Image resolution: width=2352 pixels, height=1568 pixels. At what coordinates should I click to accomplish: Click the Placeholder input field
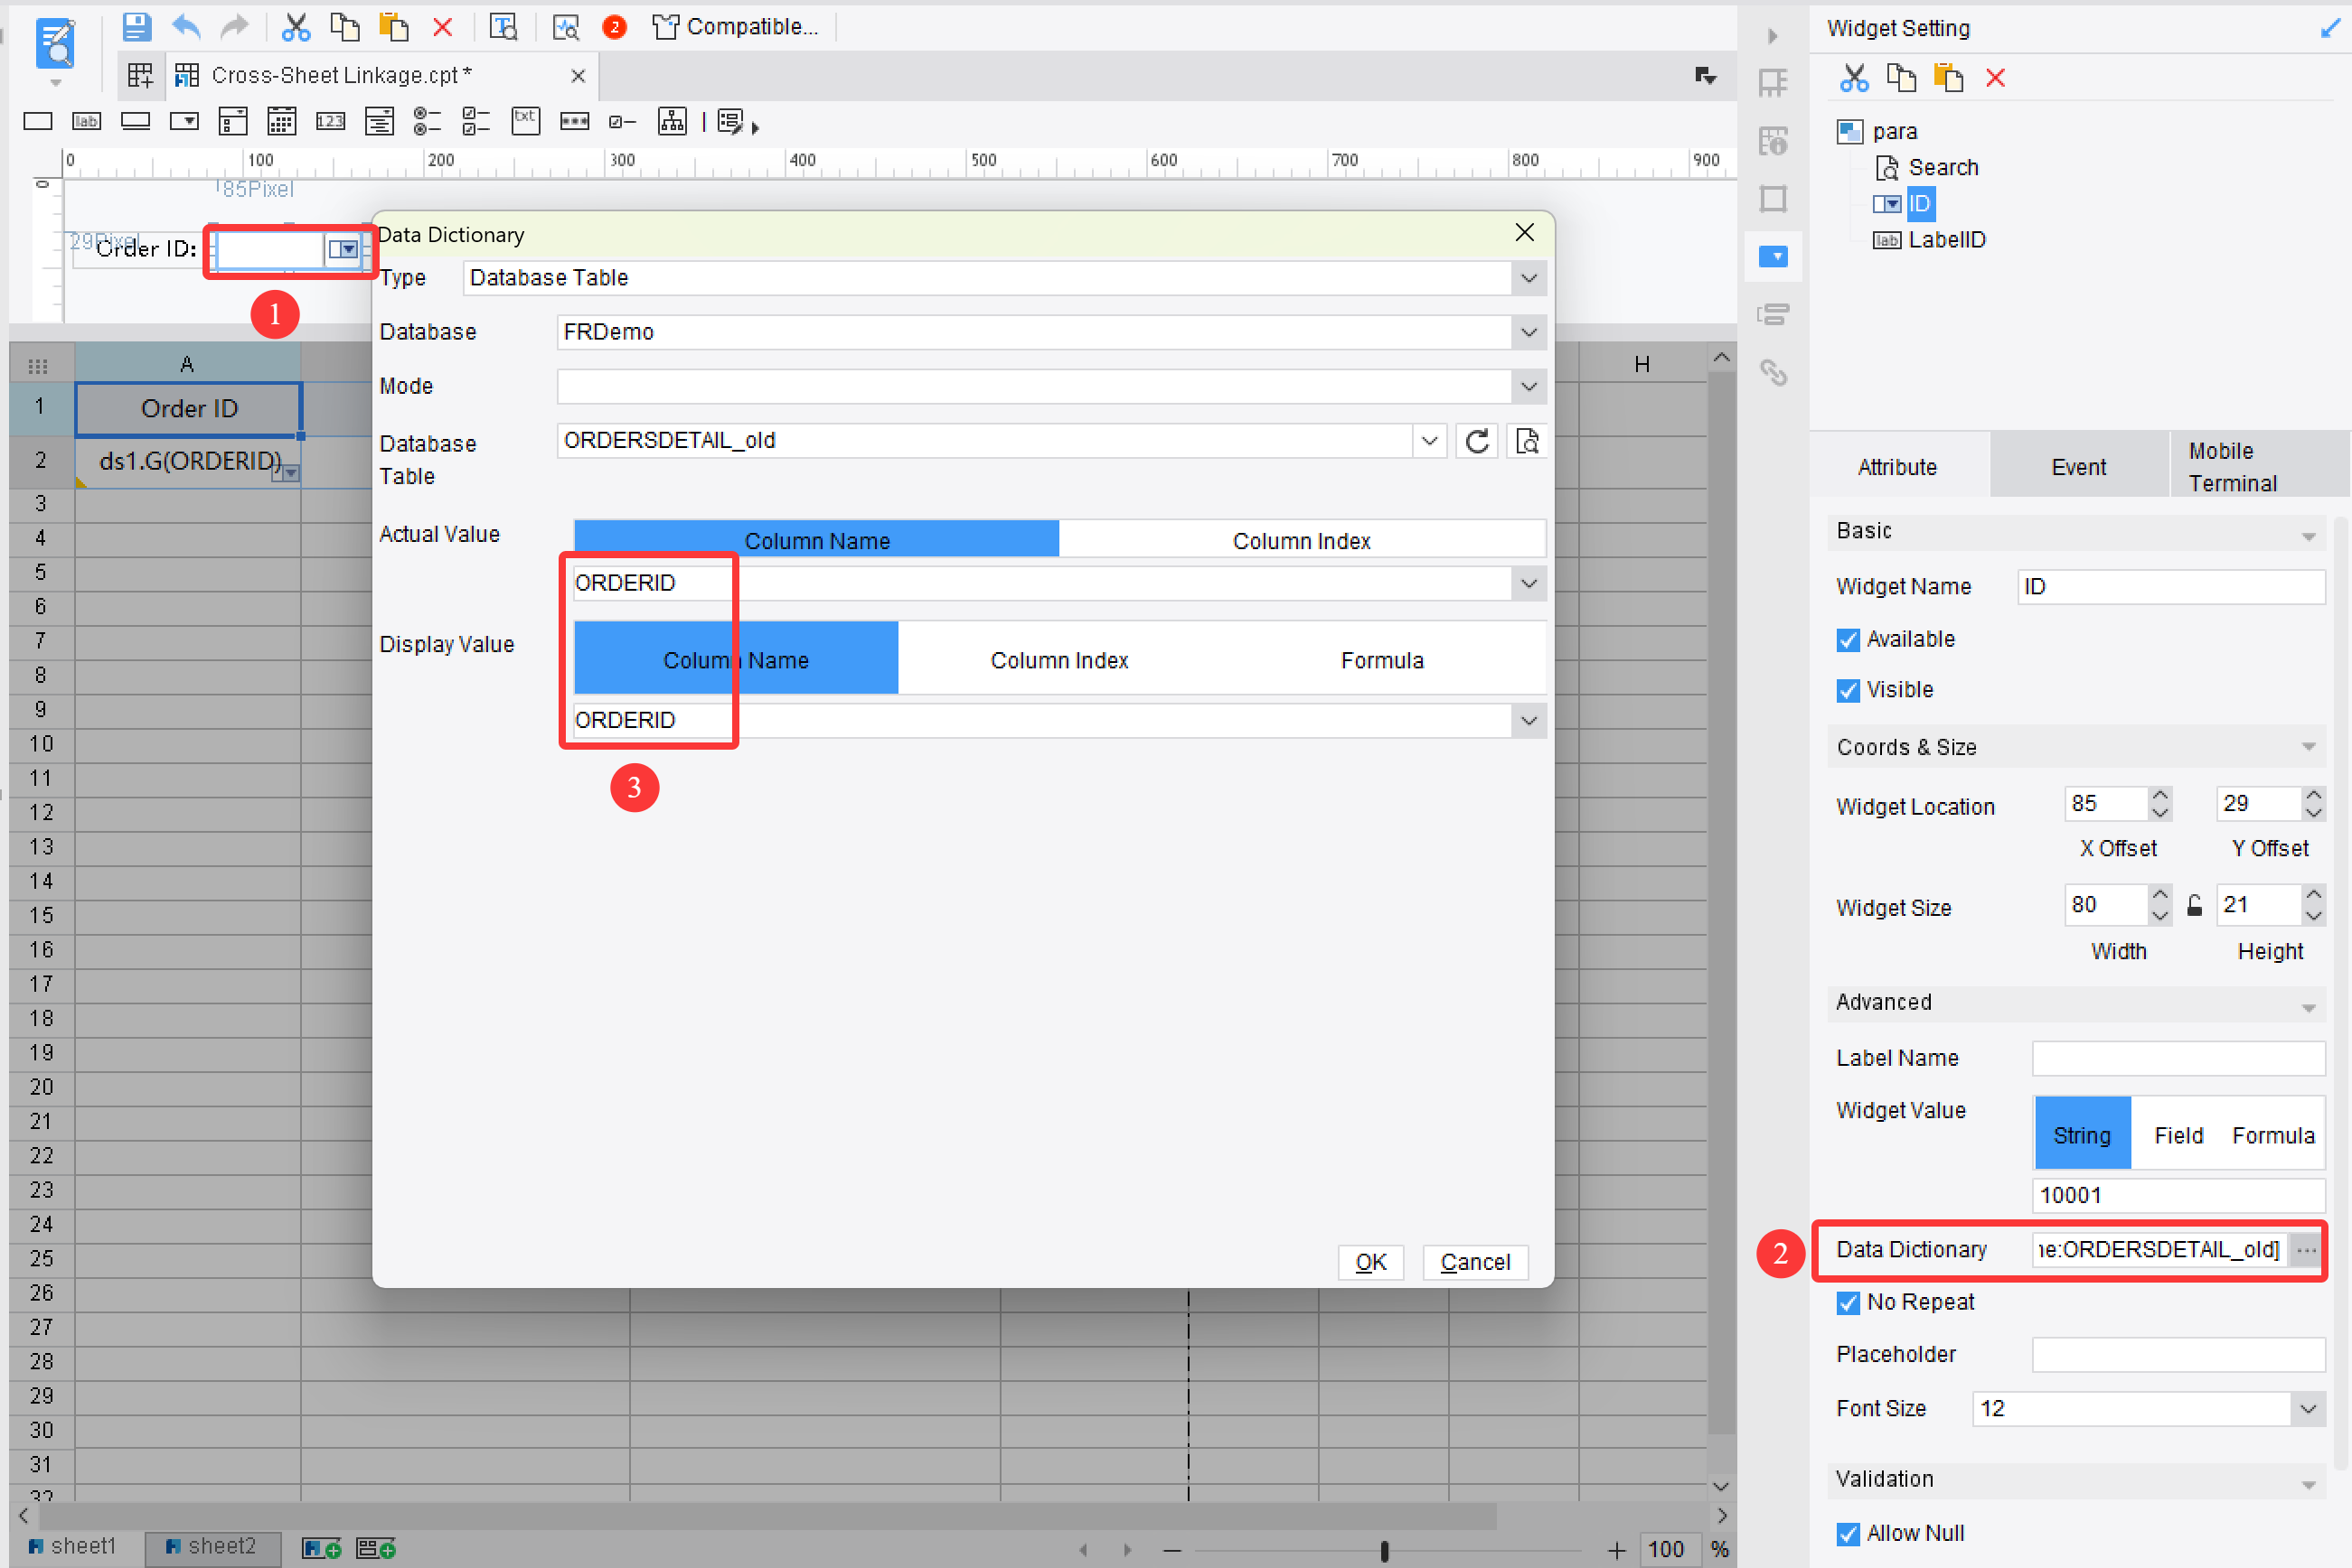coord(2178,1354)
